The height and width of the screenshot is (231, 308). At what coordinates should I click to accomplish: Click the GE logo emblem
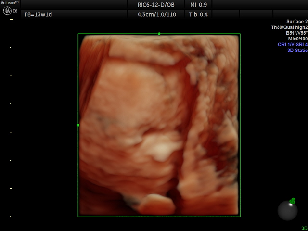coord(7,10)
